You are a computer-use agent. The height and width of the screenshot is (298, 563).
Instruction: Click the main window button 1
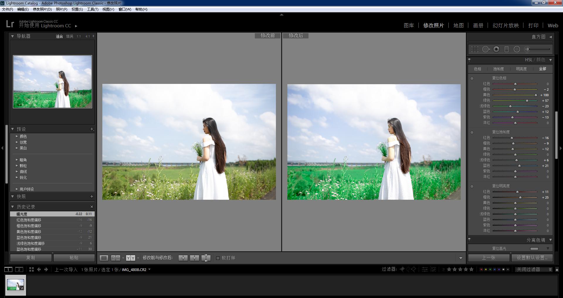tap(8, 269)
